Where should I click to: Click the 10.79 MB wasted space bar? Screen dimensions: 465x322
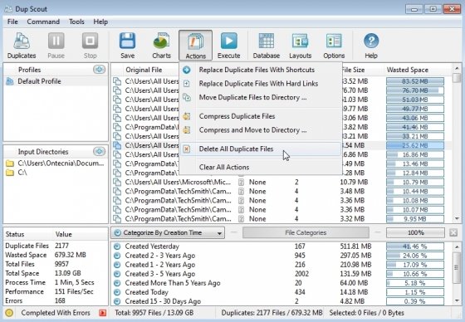pos(415,182)
